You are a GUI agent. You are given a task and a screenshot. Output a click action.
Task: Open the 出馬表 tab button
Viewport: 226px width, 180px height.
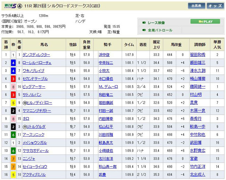point(196,6)
